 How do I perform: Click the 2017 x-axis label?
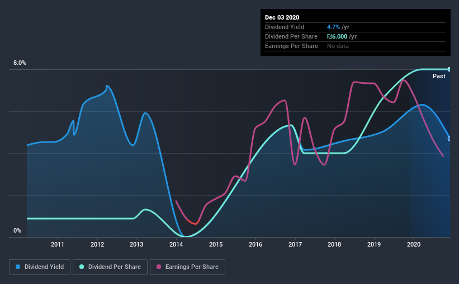(295, 244)
